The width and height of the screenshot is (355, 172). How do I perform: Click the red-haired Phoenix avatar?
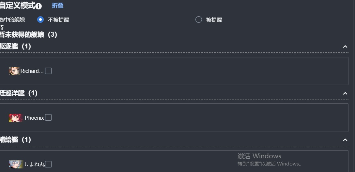[16, 118]
